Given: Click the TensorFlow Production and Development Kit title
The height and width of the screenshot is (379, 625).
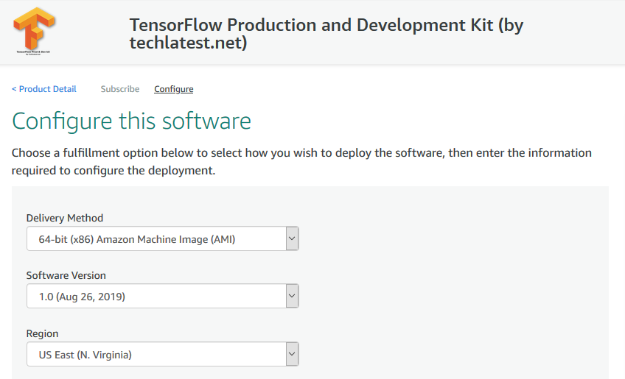Looking at the screenshot, I should pyautogui.click(x=326, y=34).
